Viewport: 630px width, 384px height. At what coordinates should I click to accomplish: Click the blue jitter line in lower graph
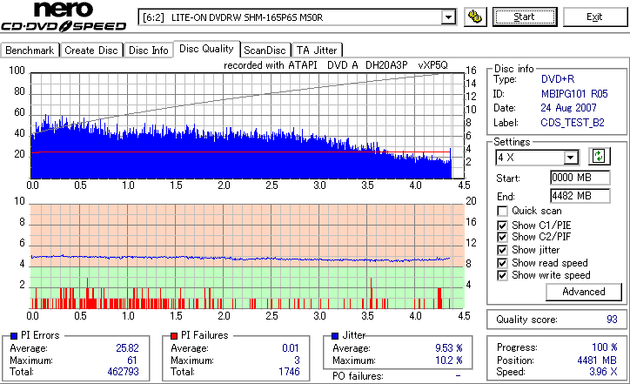(240, 258)
